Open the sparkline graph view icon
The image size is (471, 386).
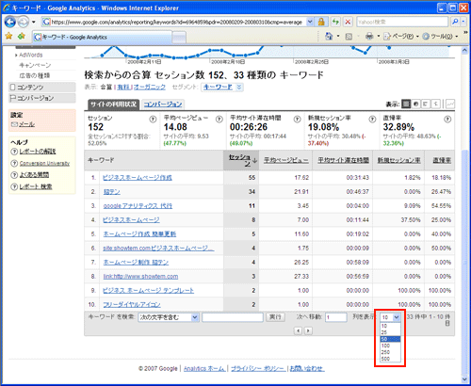[x=450, y=104]
